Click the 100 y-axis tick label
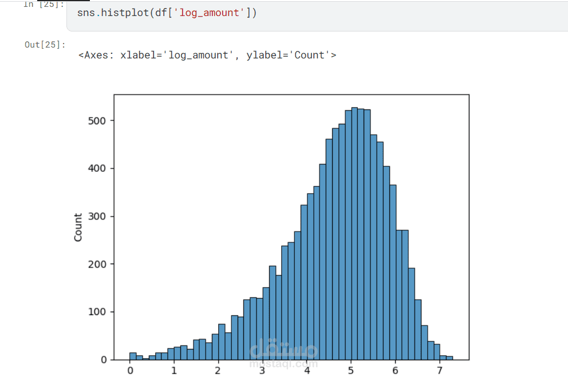Image resolution: width=568 pixels, height=377 pixels. [97, 312]
